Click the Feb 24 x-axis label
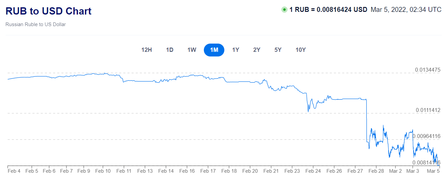 313,171
